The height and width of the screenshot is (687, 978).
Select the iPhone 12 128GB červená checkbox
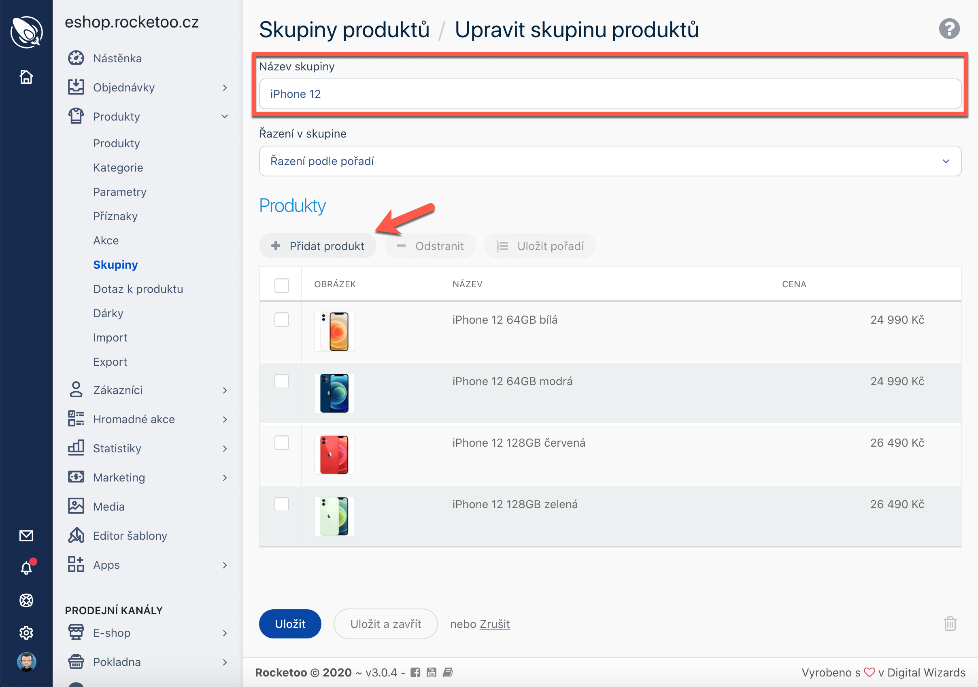(x=282, y=443)
